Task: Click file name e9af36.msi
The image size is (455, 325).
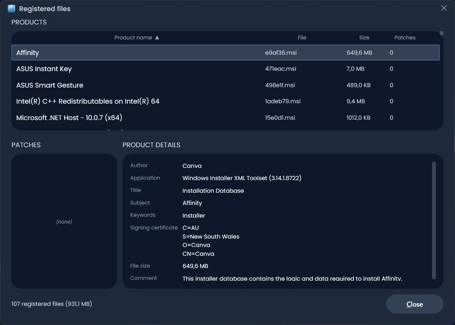Action: coord(281,53)
